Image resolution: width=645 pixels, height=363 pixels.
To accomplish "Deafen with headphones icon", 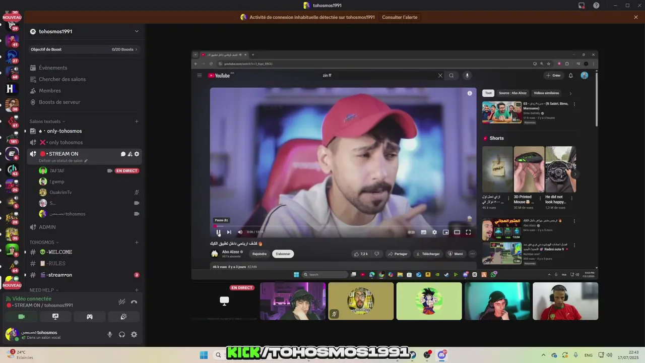I will pyautogui.click(x=122, y=334).
